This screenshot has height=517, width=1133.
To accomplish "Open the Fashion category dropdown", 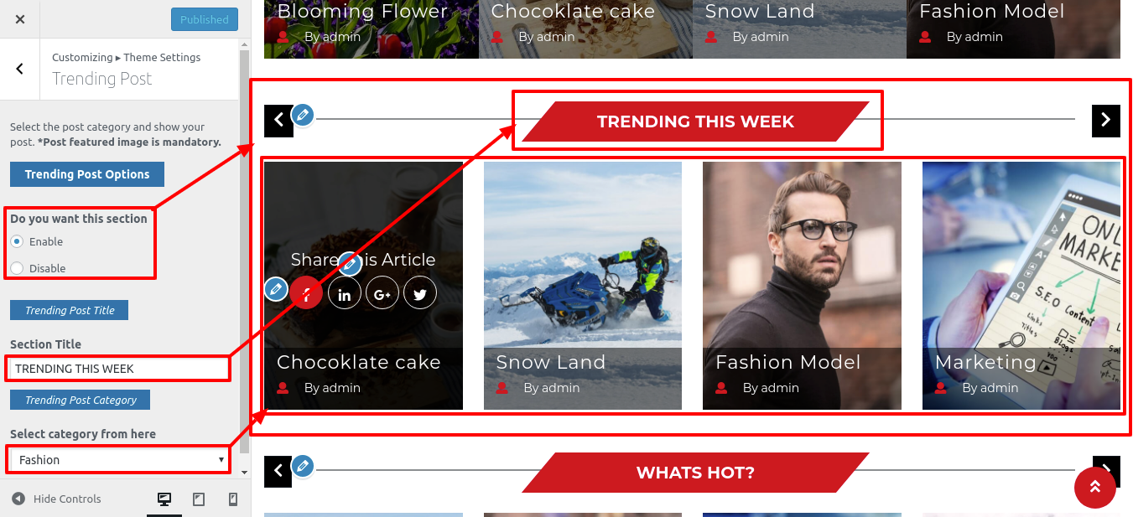I will tap(118, 460).
